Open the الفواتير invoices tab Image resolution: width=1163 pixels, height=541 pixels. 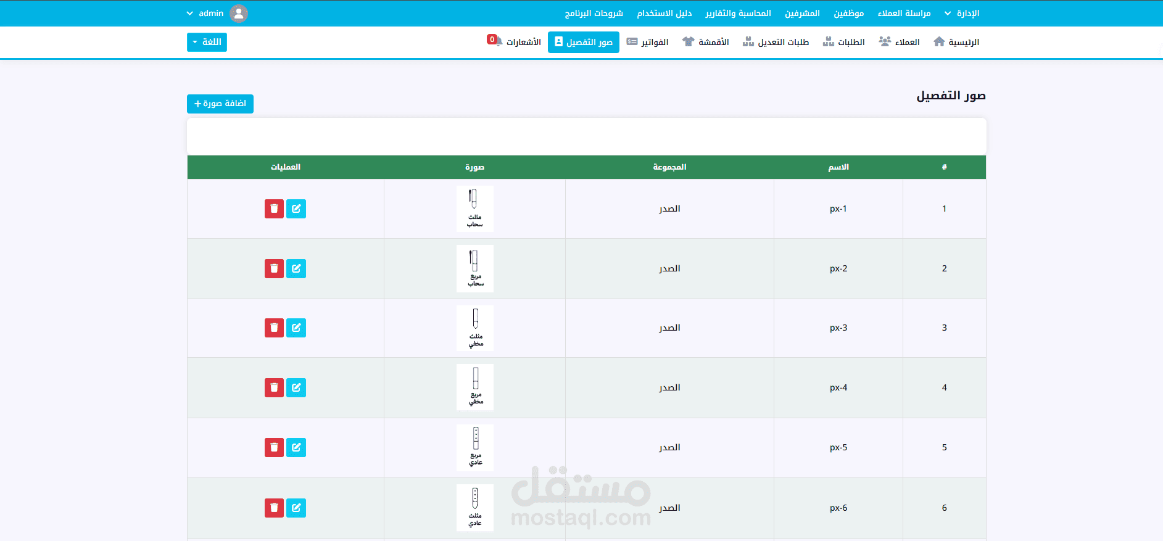pyautogui.click(x=647, y=42)
